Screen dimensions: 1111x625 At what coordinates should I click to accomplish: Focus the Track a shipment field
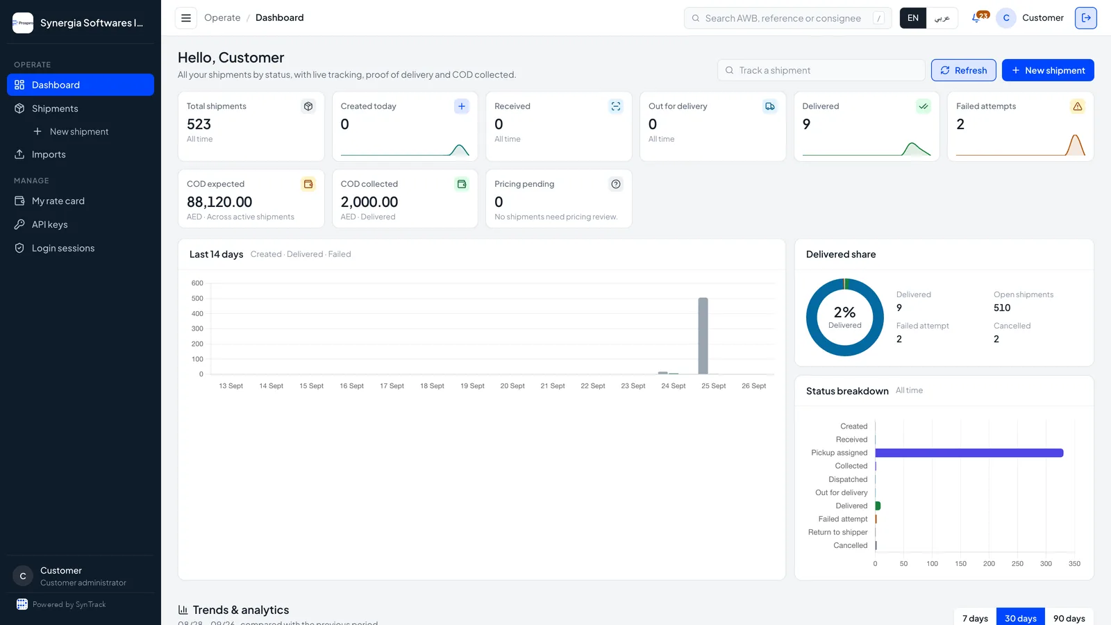pyautogui.click(x=821, y=70)
